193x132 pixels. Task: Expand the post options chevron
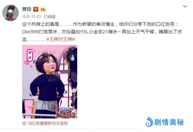click(185, 6)
